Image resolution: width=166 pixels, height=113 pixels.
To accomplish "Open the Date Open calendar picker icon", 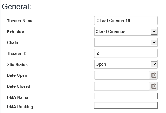I will (x=154, y=75).
